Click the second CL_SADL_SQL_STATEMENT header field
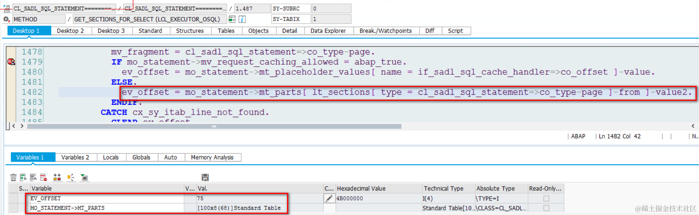The width and height of the screenshot is (699, 215). click(175, 8)
